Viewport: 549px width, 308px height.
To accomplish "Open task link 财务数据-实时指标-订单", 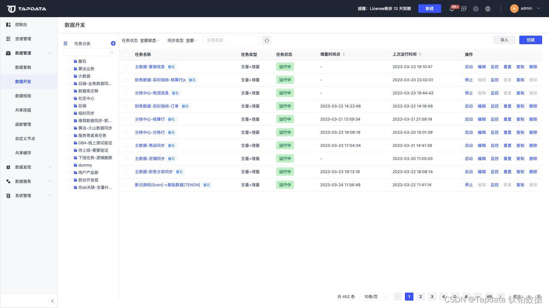I will [157, 106].
